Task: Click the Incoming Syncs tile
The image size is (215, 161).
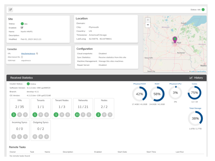Action: click(x=19, y=130)
